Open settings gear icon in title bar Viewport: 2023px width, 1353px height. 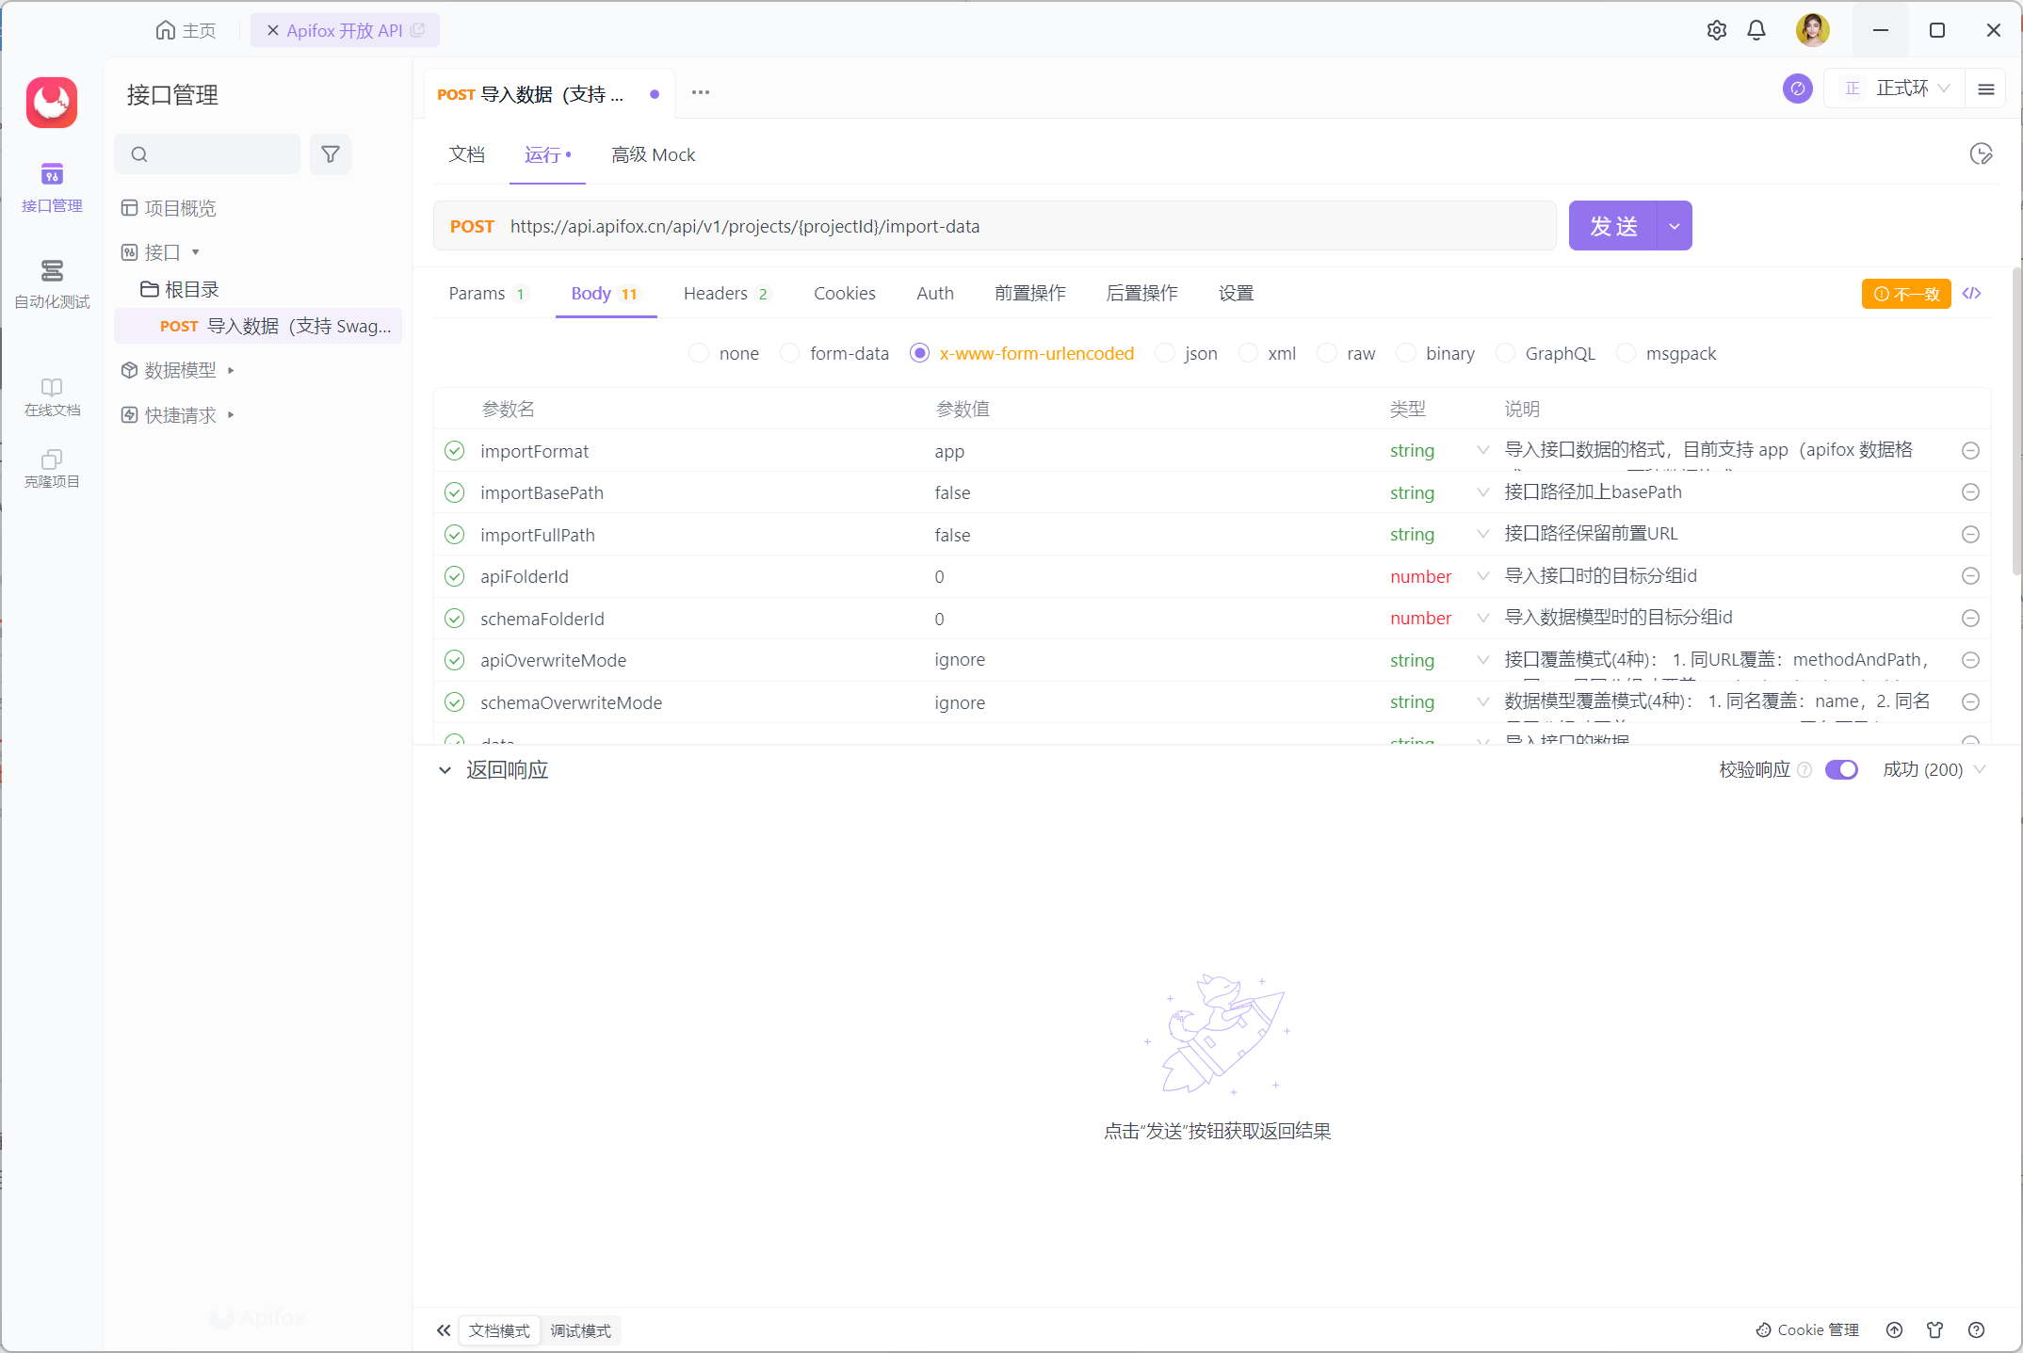click(1716, 30)
